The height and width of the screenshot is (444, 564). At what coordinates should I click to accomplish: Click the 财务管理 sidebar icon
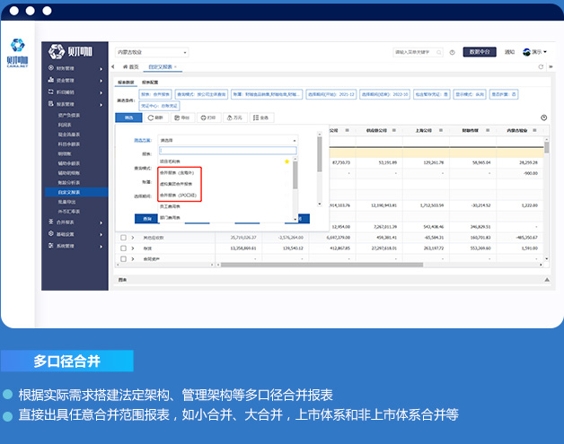(x=51, y=68)
